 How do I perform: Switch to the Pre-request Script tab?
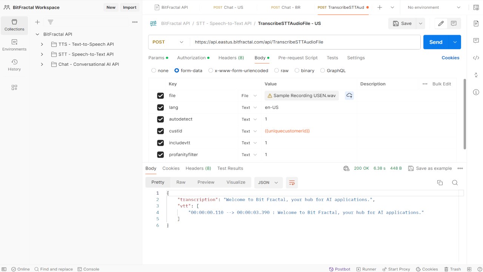[x=298, y=58]
